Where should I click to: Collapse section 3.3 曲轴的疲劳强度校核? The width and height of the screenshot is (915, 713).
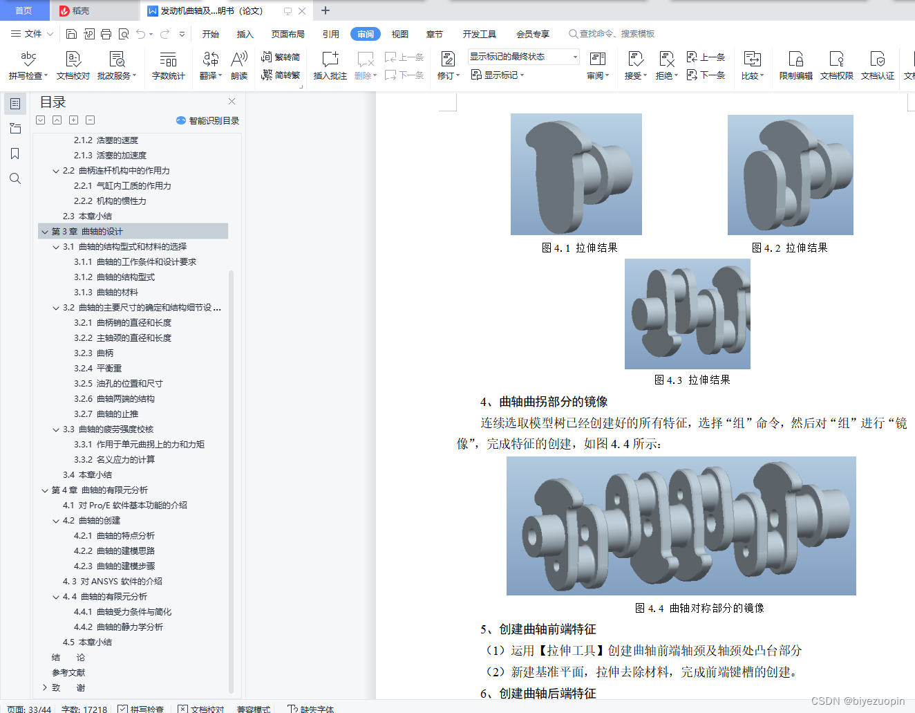[x=56, y=429]
